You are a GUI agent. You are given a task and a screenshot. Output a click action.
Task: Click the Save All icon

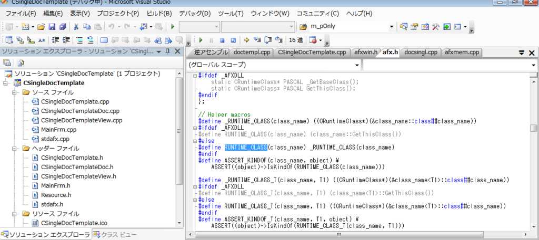click(63, 26)
